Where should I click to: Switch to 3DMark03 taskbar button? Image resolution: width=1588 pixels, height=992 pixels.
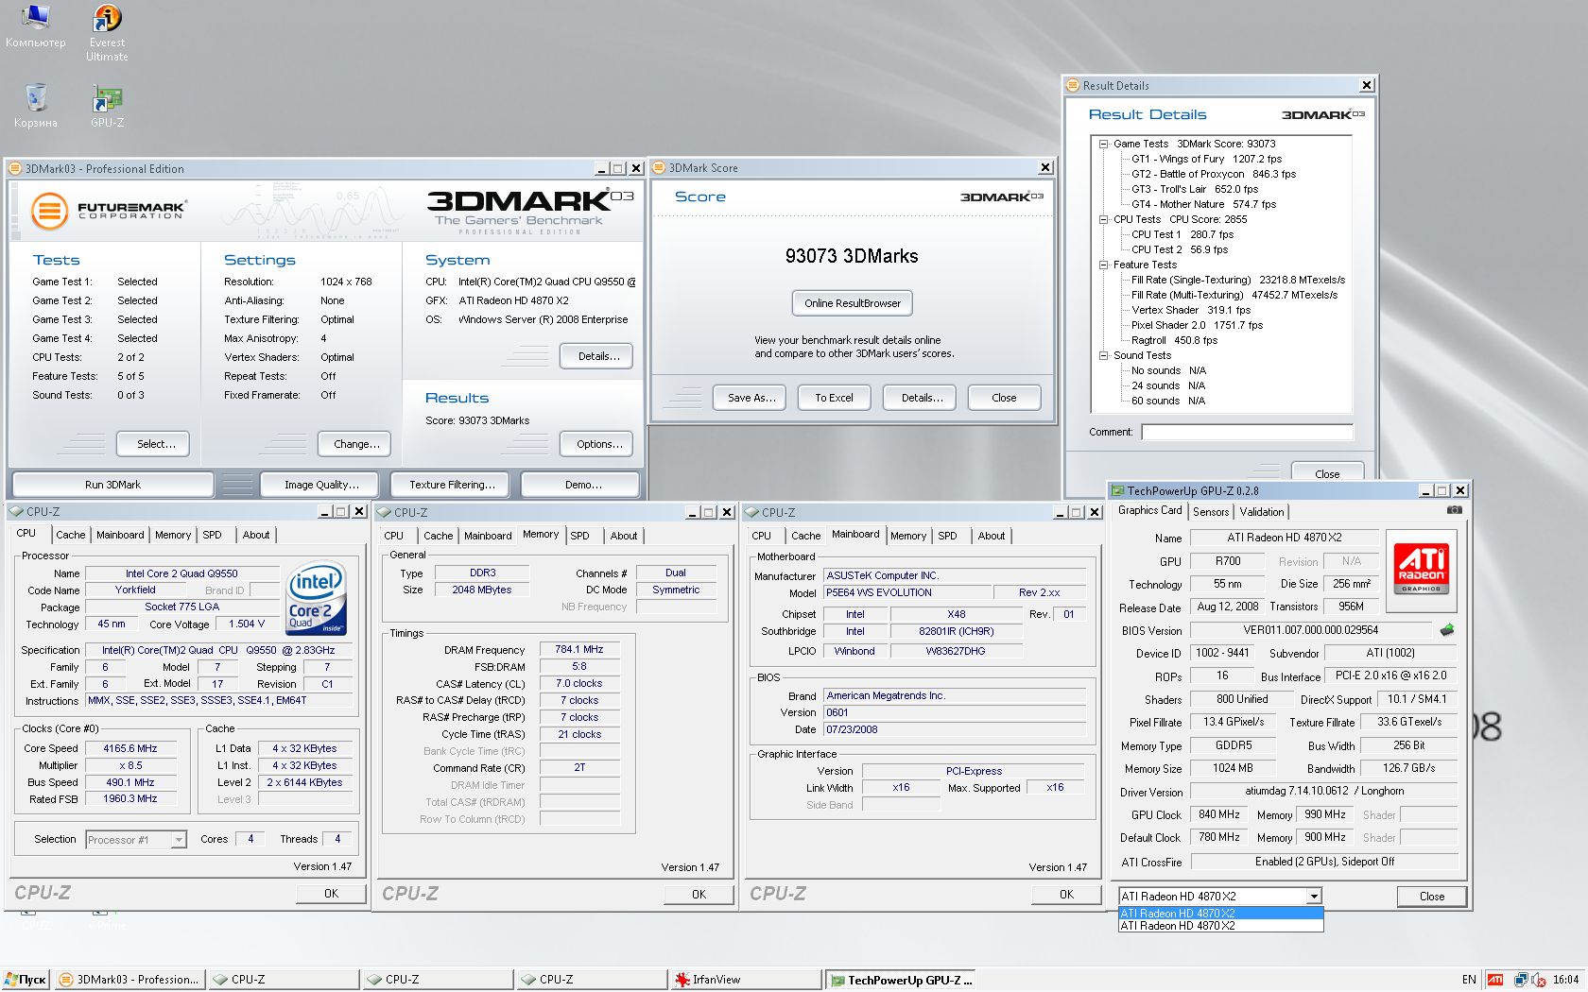129,980
